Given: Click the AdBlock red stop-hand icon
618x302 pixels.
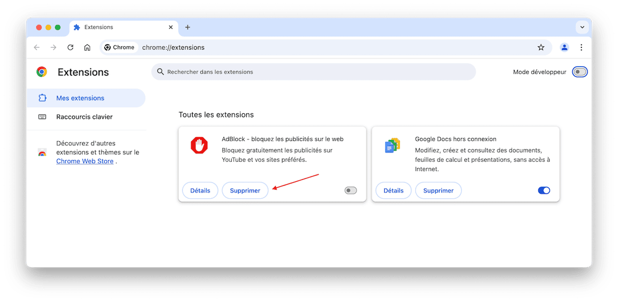Looking at the screenshot, I should [199, 145].
